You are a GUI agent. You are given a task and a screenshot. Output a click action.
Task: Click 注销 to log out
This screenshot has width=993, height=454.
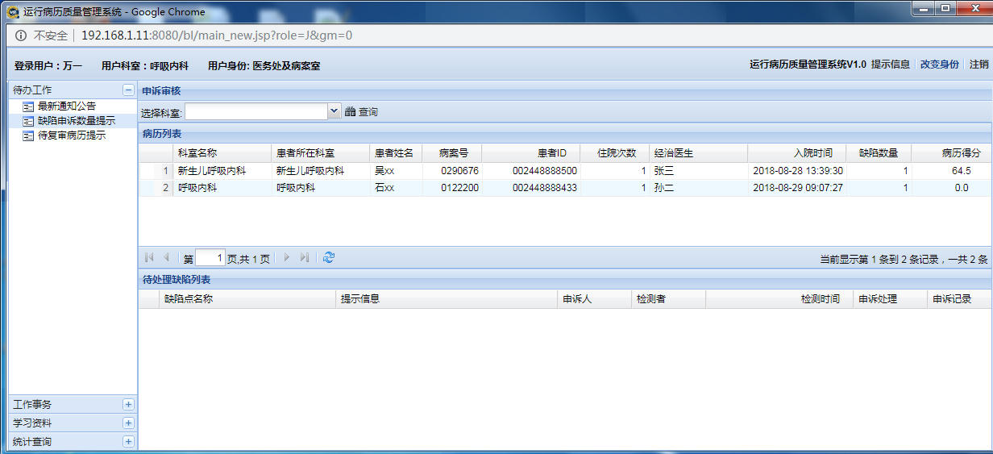click(x=978, y=65)
